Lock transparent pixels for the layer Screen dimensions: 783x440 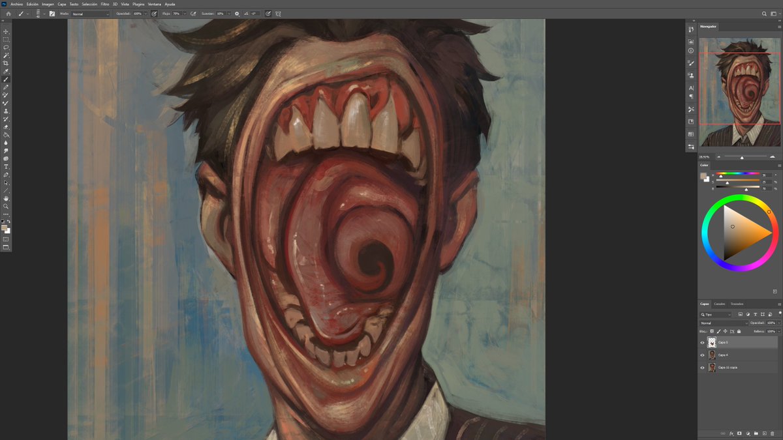(x=712, y=331)
